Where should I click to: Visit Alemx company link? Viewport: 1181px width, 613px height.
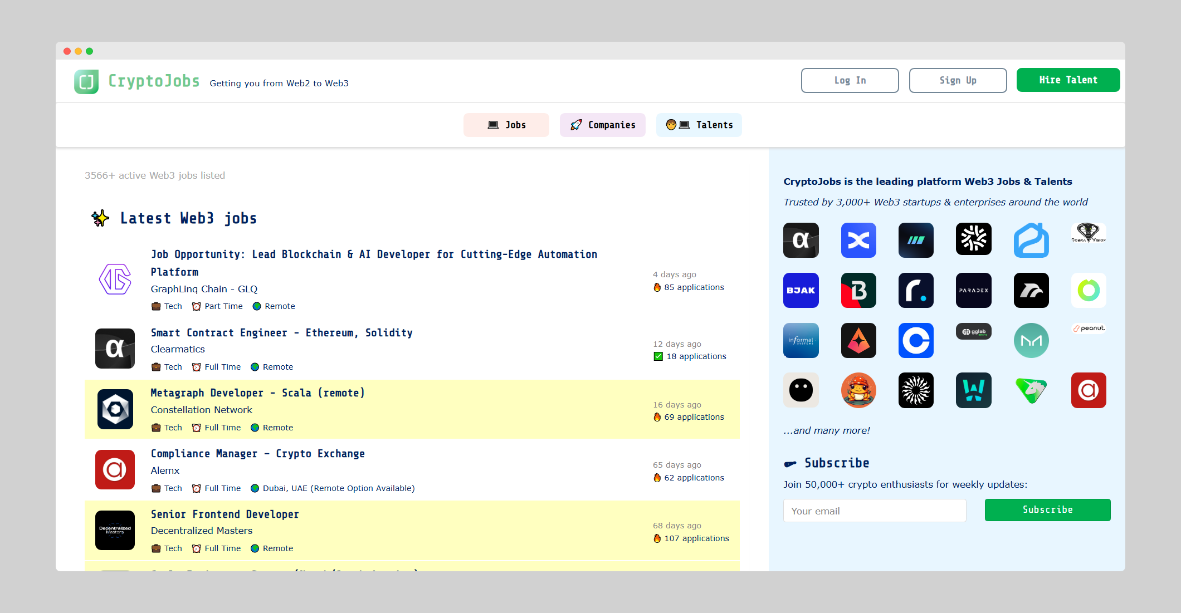point(165,470)
